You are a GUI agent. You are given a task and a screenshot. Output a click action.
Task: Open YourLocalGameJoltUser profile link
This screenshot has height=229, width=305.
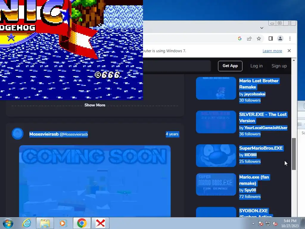pos(266,128)
